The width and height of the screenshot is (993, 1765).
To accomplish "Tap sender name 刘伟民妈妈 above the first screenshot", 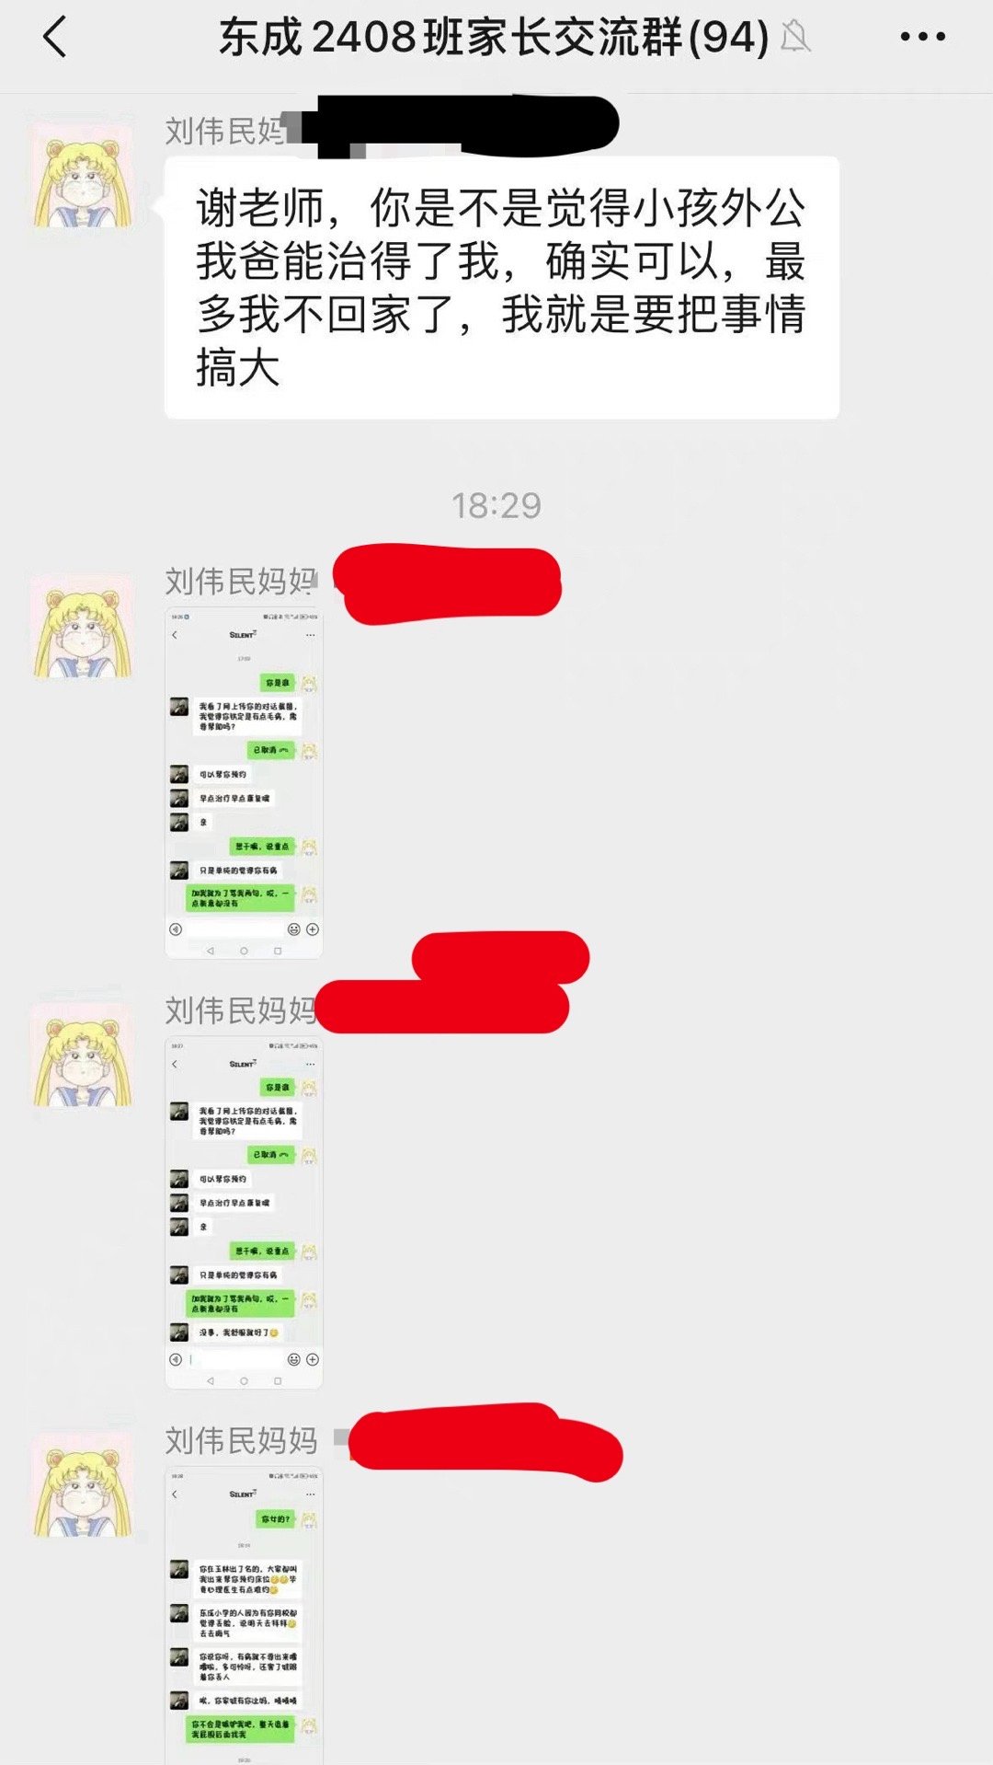I will coord(241,582).
